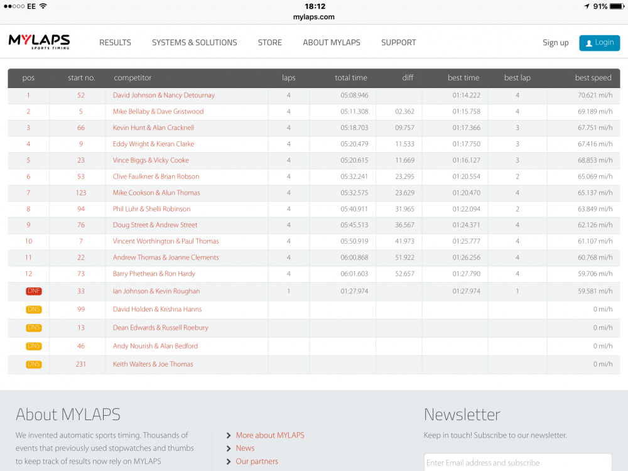Viewport: 628px width, 471px height.
Task: Click chevron beside News link
Action: (x=229, y=448)
